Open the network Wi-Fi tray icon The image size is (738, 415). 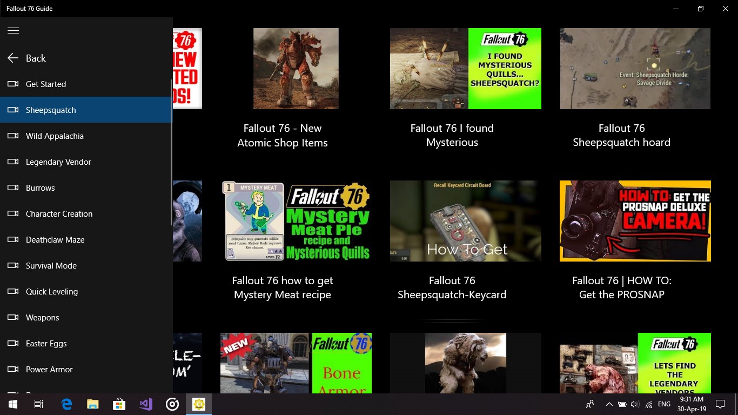[649, 404]
